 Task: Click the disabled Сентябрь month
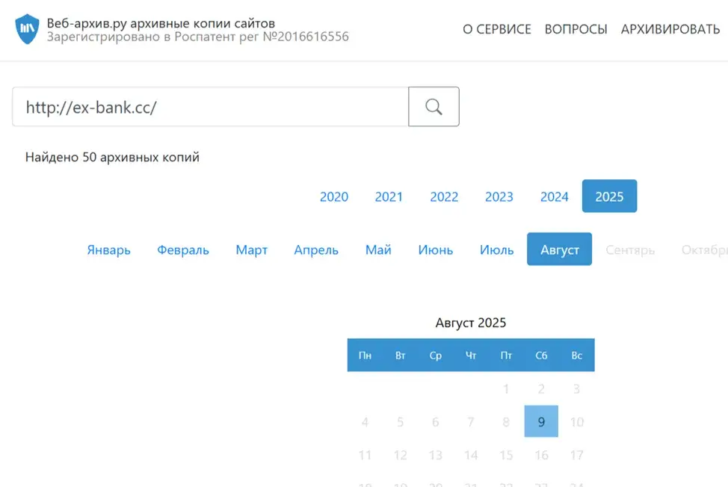point(630,249)
